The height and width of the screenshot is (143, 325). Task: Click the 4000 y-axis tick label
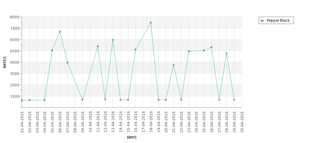[x=15, y=62]
